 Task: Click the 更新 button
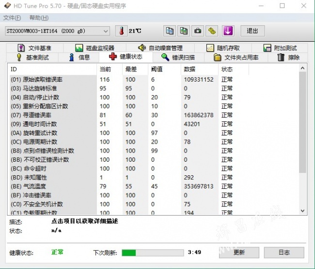(x=239, y=252)
